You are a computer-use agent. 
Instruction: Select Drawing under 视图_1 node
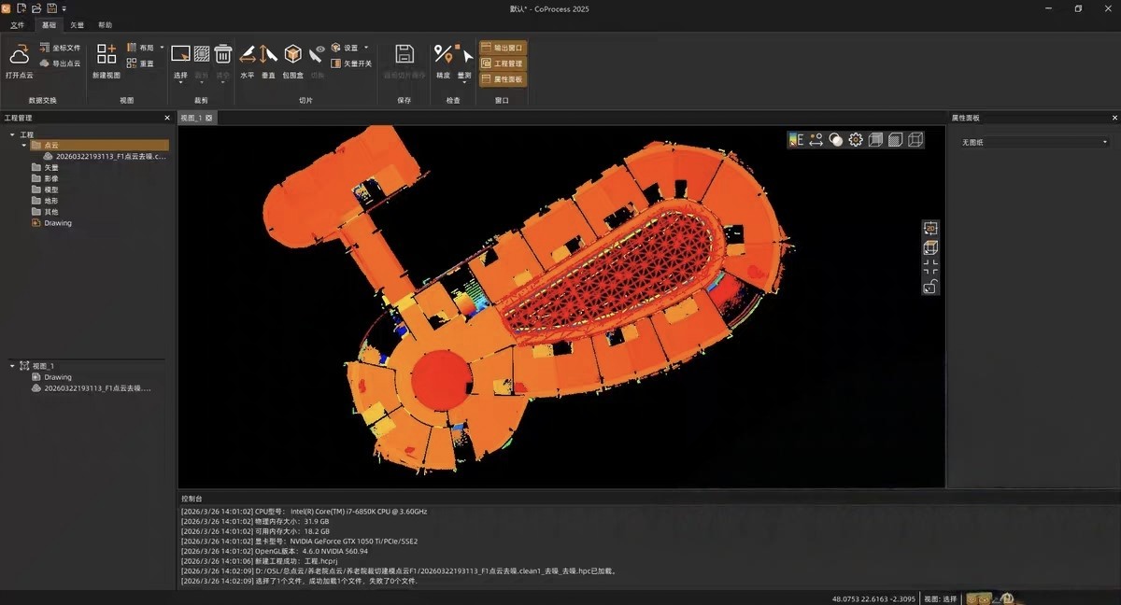coord(51,377)
